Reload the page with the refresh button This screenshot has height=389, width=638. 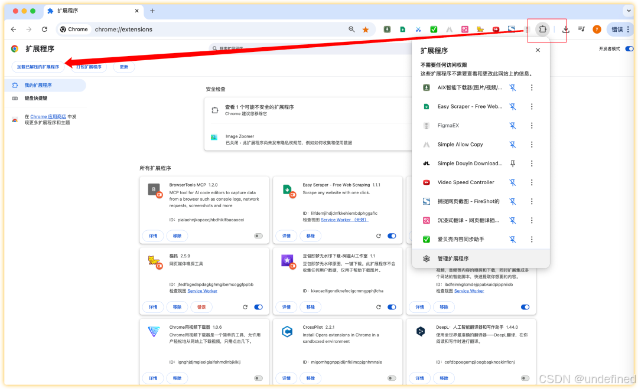(44, 30)
